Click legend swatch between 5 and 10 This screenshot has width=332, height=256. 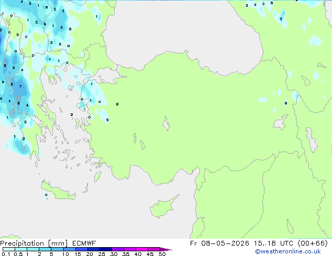(57, 249)
